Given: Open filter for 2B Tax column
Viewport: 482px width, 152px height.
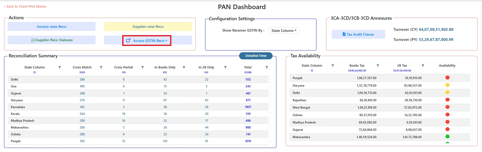Looking at the screenshot, I should pyautogui.click(x=423, y=66).
